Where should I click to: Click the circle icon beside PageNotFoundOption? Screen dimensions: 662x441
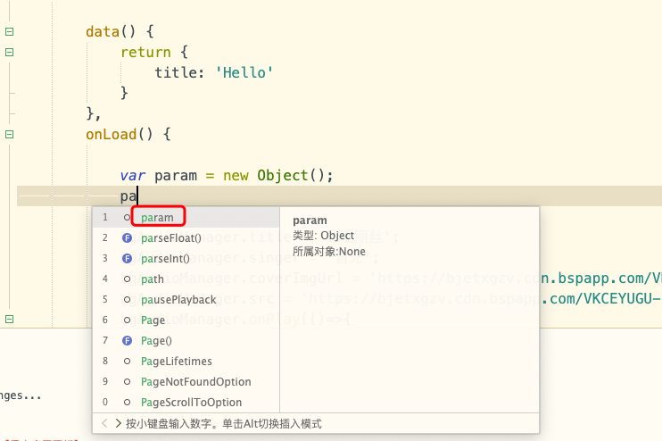tap(127, 382)
